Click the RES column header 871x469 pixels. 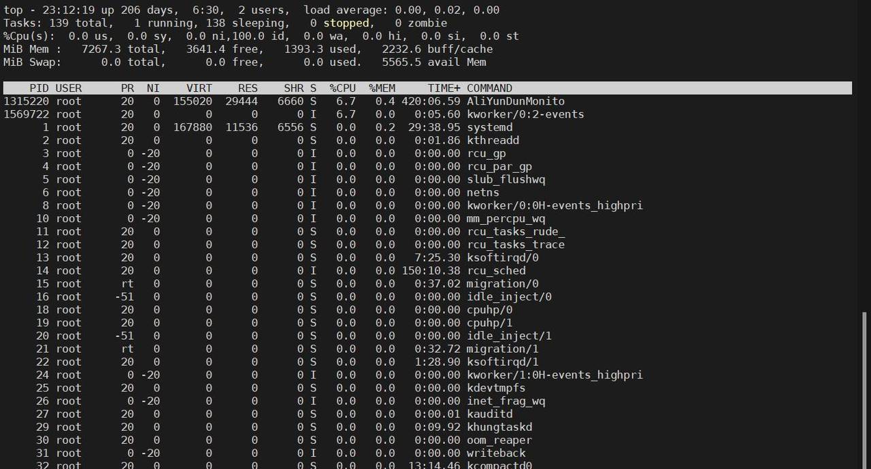248,88
